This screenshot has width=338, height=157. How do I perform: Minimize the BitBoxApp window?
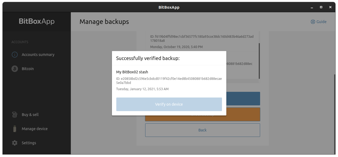click(312, 7)
